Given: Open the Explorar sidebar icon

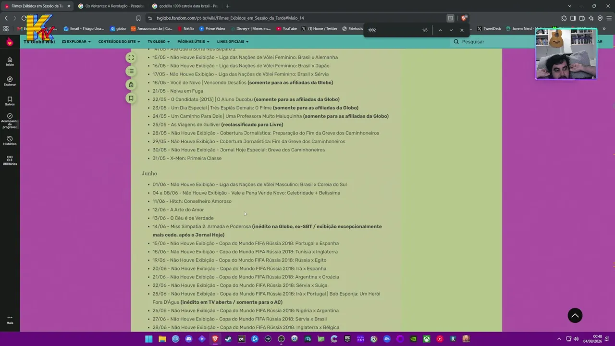Looking at the screenshot, I should (x=10, y=81).
